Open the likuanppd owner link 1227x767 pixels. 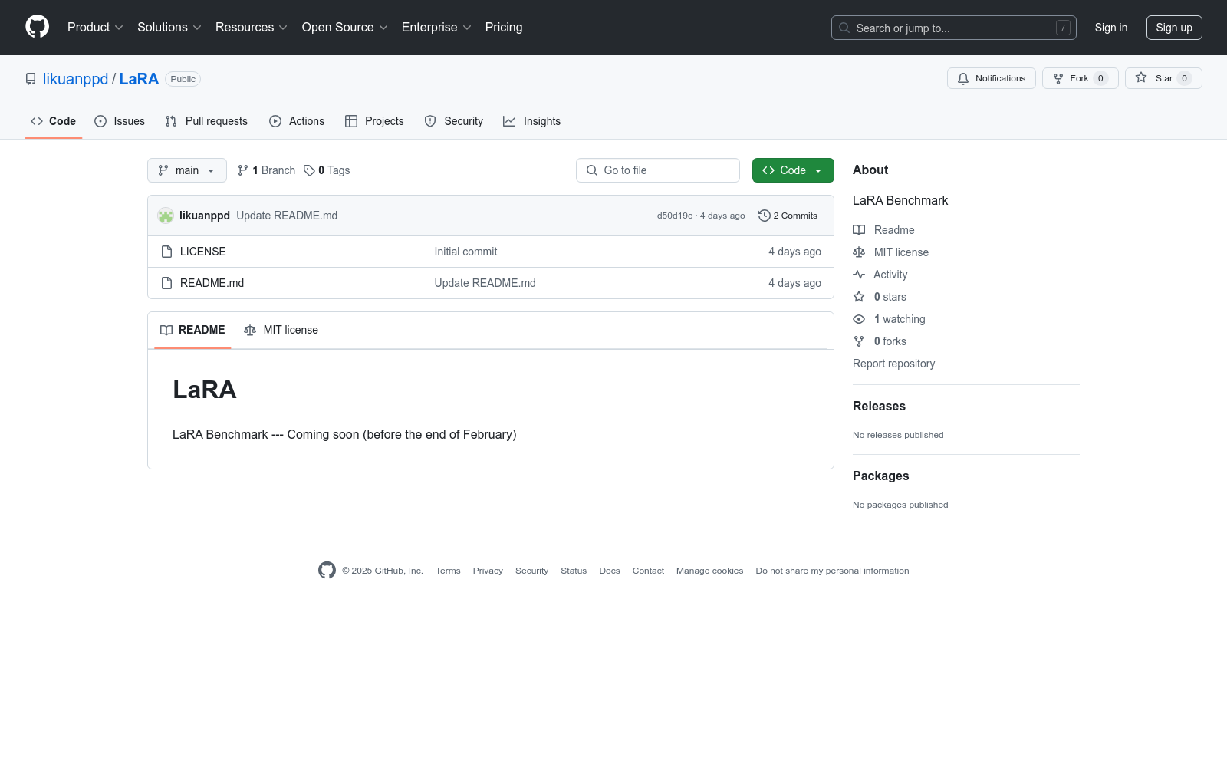pos(76,79)
